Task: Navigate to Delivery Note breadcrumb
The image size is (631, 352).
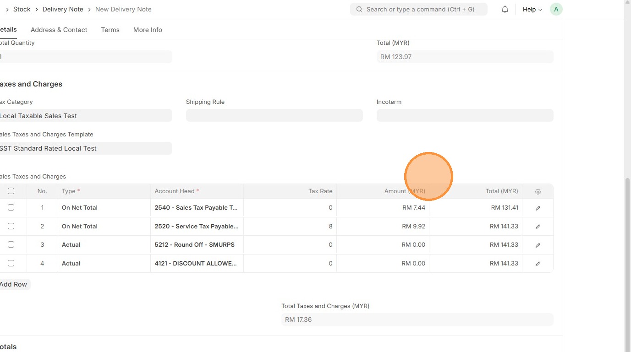Action: pyautogui.click(x=63, y=9)
